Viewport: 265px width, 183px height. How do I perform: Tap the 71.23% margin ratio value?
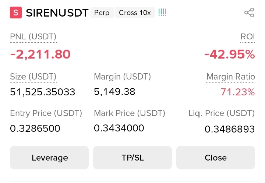point(238,92)
